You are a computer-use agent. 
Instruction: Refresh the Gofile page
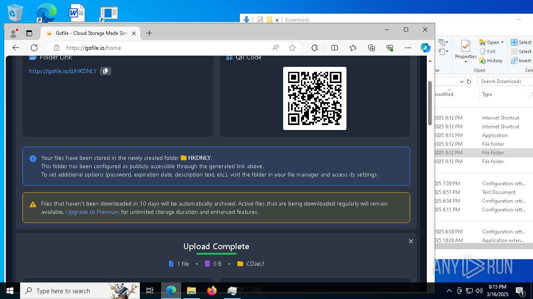point(34,48)
